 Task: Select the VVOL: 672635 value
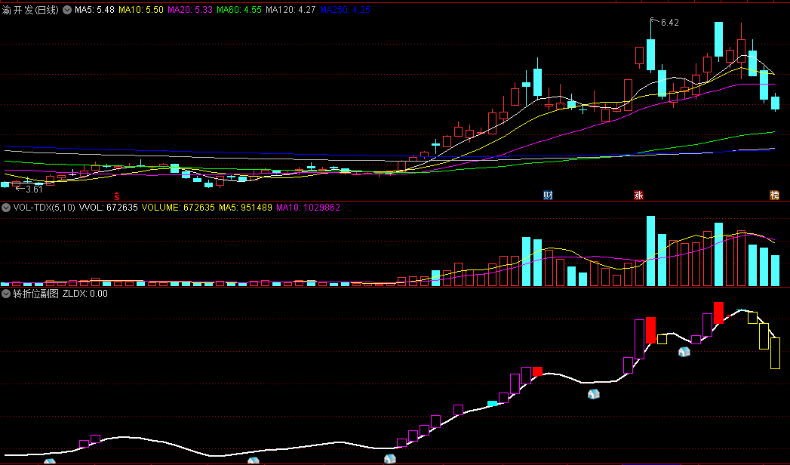pos(109,207)
